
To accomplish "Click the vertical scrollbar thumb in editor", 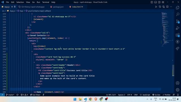I will 173,71.
